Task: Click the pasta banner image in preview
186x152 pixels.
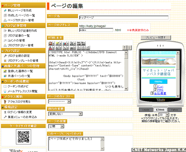Action: [x=159, y=61]
